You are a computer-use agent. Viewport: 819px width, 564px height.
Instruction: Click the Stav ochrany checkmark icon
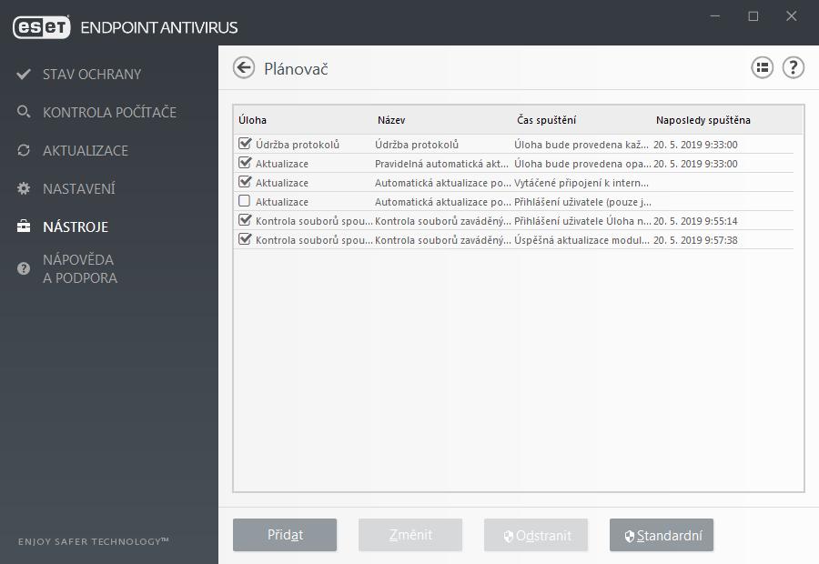tap(24, 75)
